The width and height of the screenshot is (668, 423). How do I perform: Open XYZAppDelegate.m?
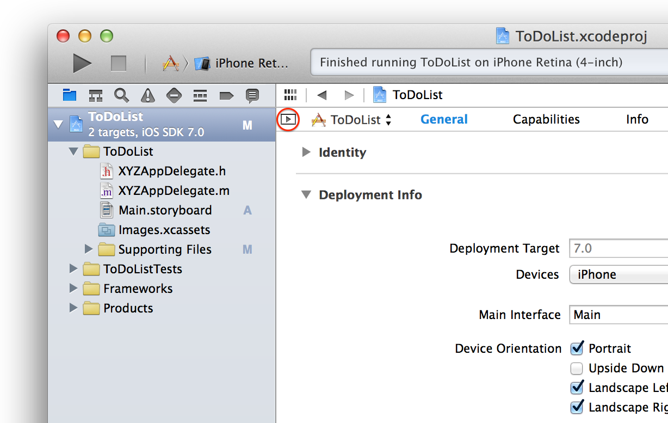pyautogui.click(x=164, y=191)
